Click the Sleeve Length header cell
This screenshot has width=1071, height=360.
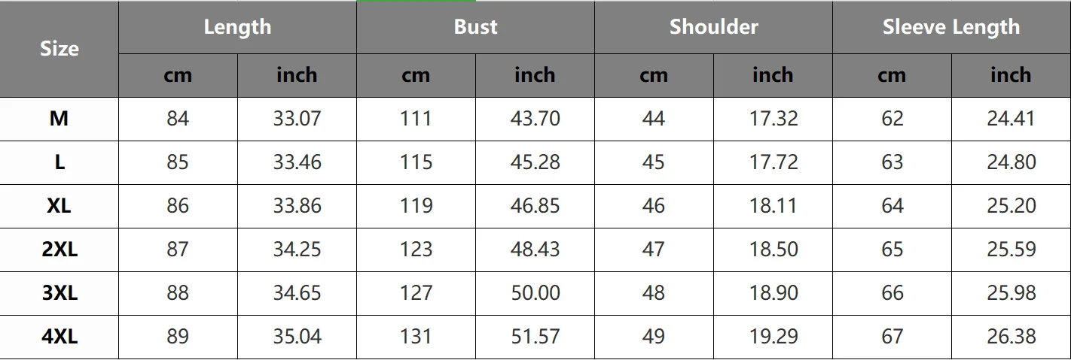[951, 27]
